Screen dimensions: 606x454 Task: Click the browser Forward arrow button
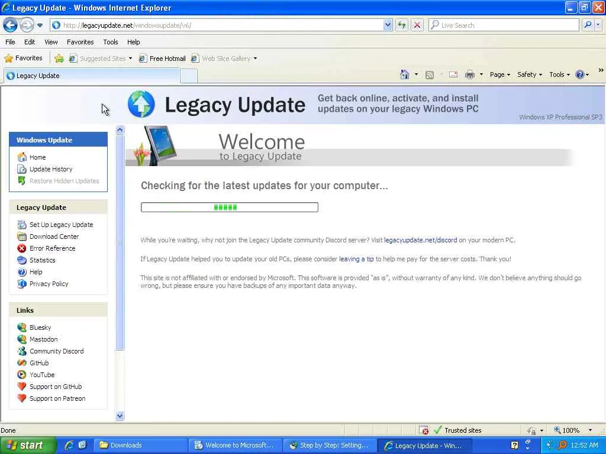[27, 25]
